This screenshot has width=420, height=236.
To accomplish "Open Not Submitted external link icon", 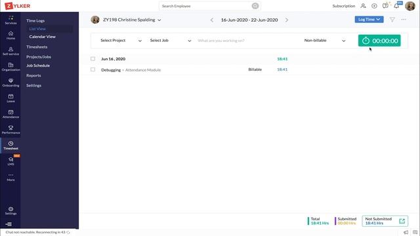I will pyautogui.click(x=402, y=221).
